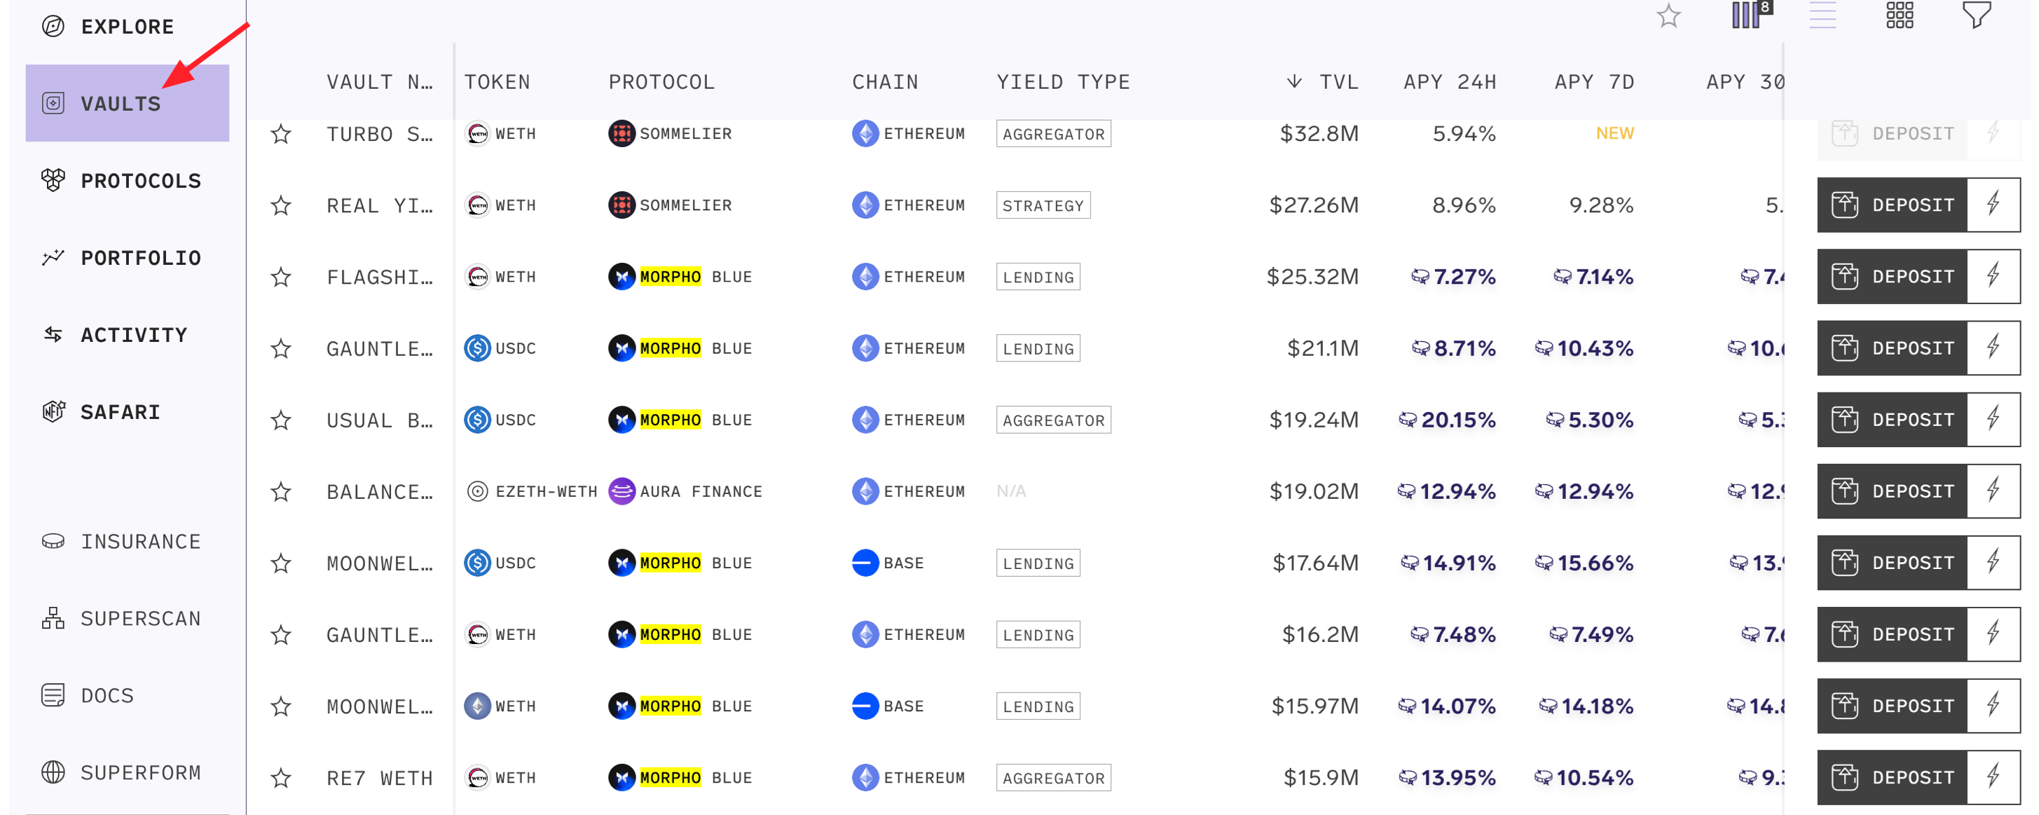Click lightning icon on RE7 WETH row
Screen dimensions: 2039x815
click(x=1994, y=777)
